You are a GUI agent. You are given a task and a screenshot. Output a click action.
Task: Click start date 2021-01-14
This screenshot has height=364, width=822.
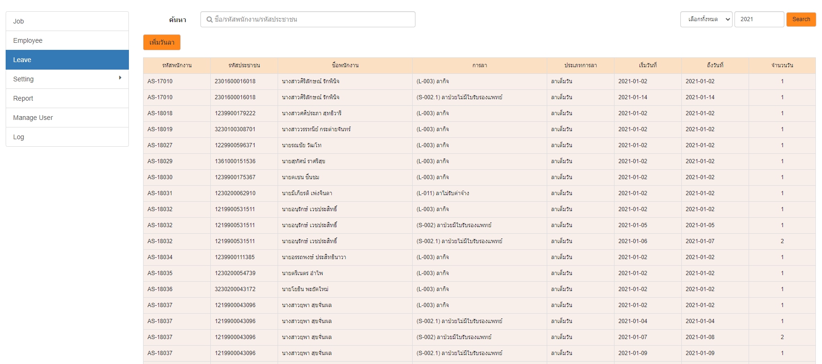(633, 97)
